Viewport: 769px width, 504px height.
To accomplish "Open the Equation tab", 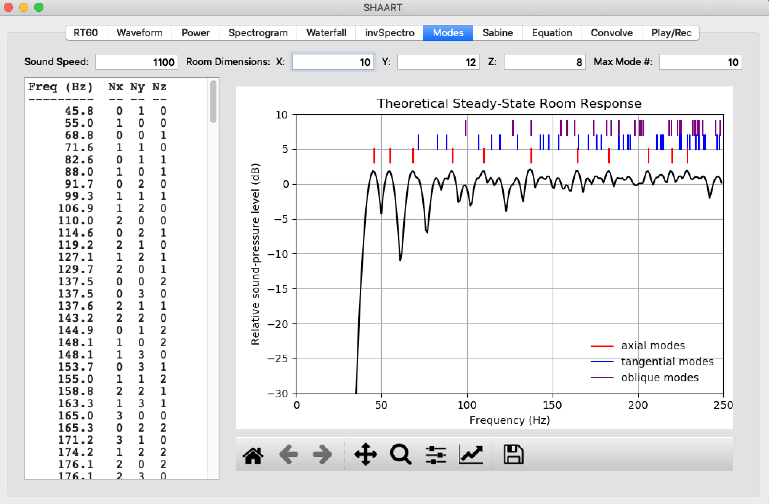I will (x=552, y=33).
